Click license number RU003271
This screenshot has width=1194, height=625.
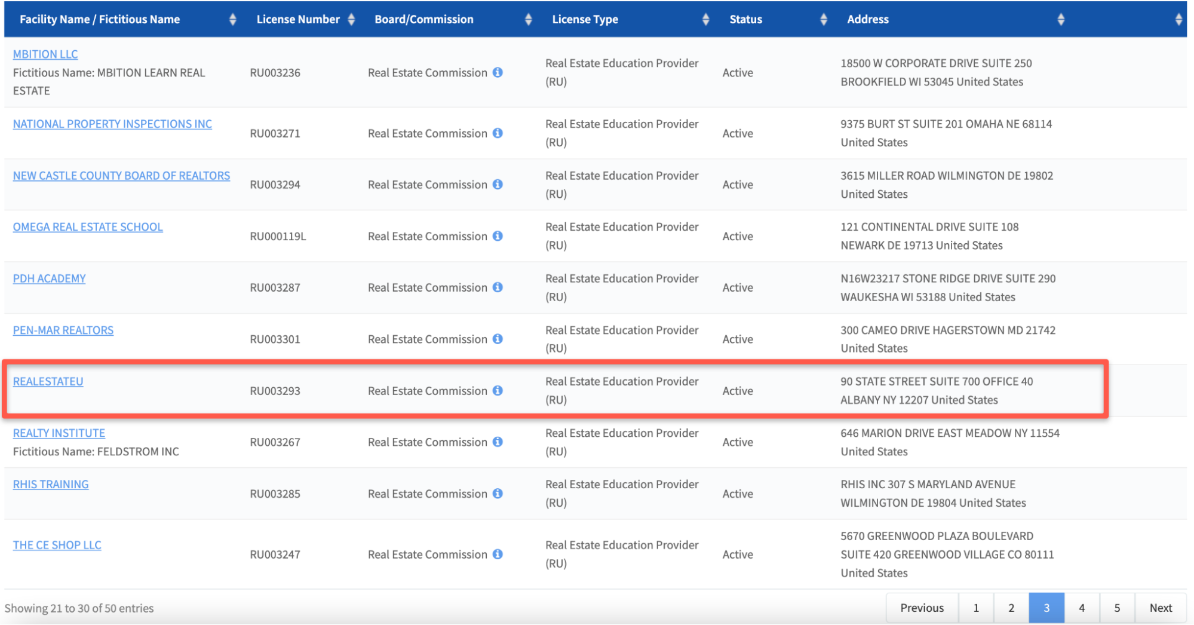tap(275, 133)
